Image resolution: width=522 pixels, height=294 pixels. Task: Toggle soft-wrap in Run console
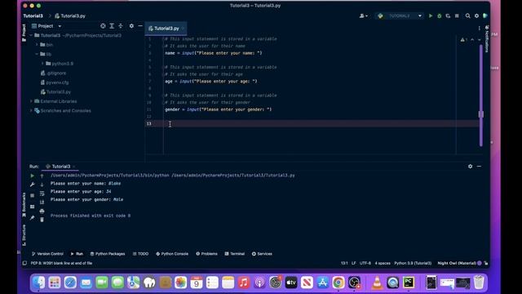click(x=42, y=194)
